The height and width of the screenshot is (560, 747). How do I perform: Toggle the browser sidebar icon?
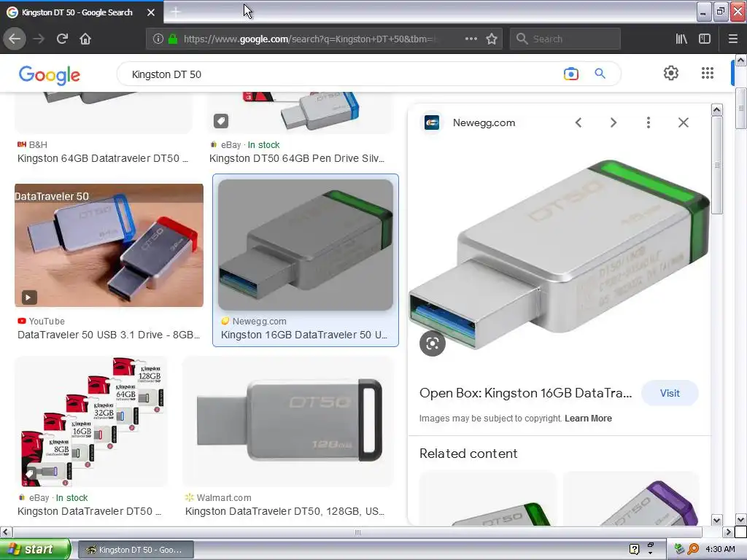[x=705, y=39]
